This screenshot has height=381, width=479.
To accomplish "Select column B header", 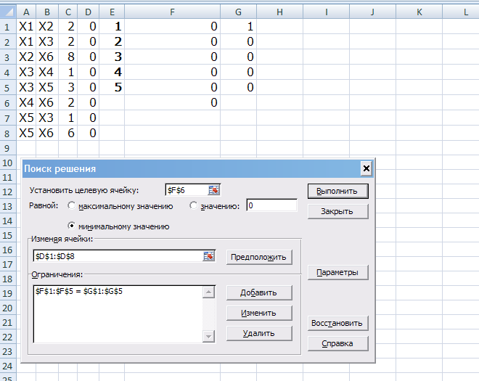I will click(x=47, y=12).
